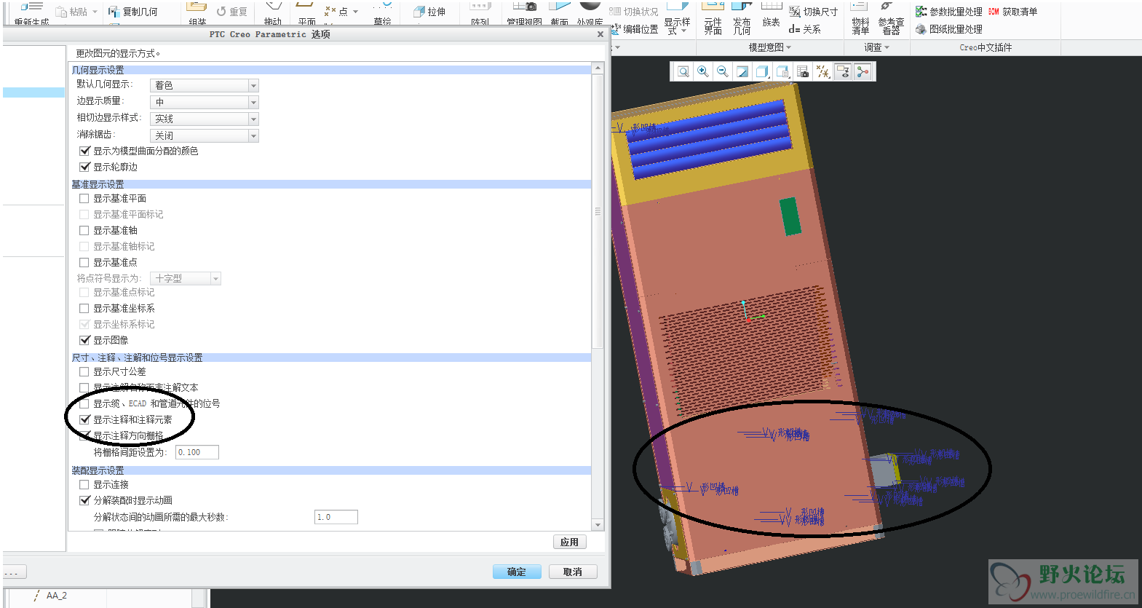Toggle the 显示轮廓边 checkbox
Screen dimensions: 1142x608
coord(84,167)
